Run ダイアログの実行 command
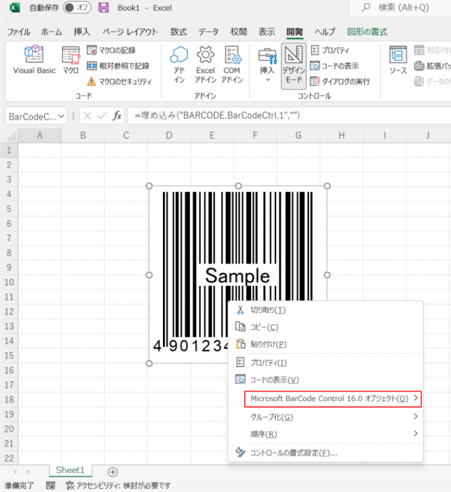Screen dimensions: 451x492 pos(340,82)
